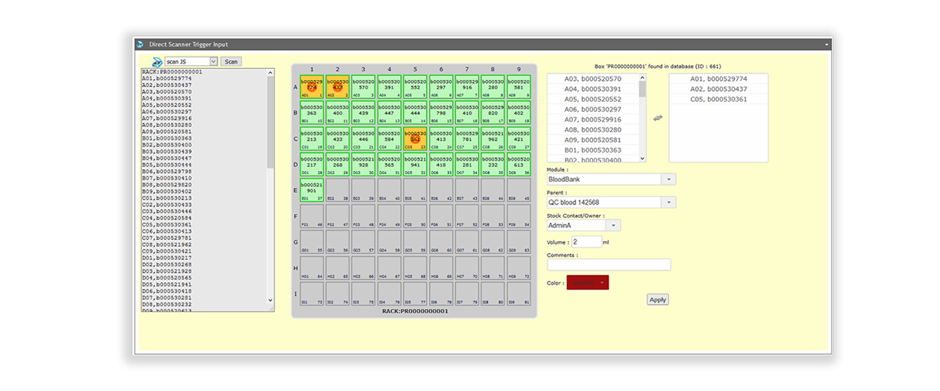
Task: Select row 'A08, b000530280' in left list
Action: pos(593,130)
